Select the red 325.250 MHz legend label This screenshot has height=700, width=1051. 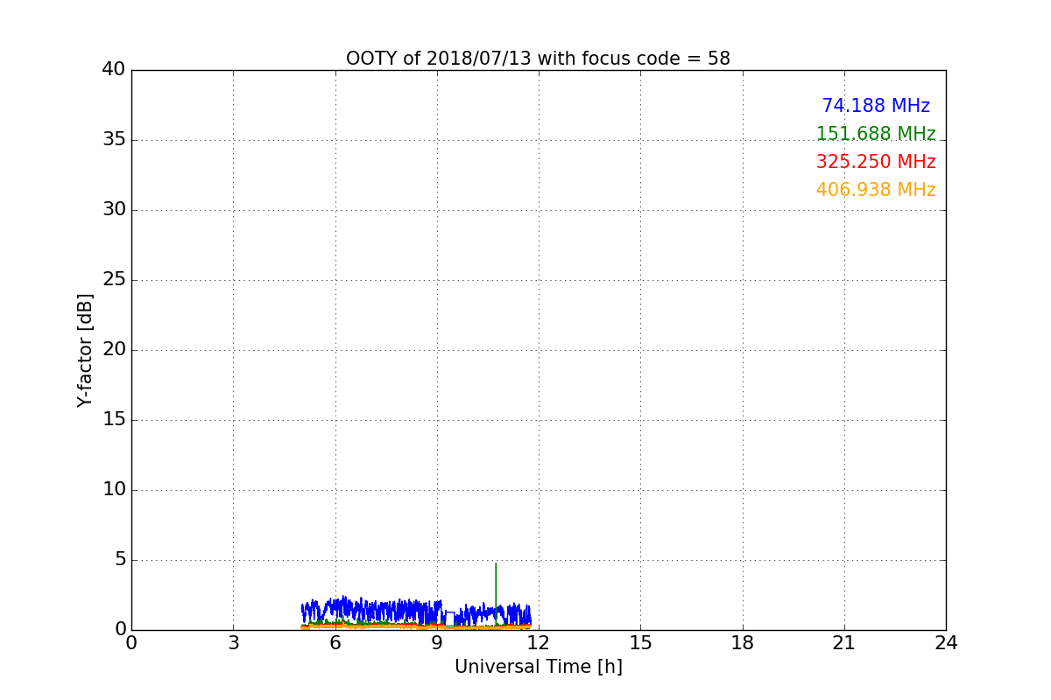pyautogui.click(x=876, y=162)
